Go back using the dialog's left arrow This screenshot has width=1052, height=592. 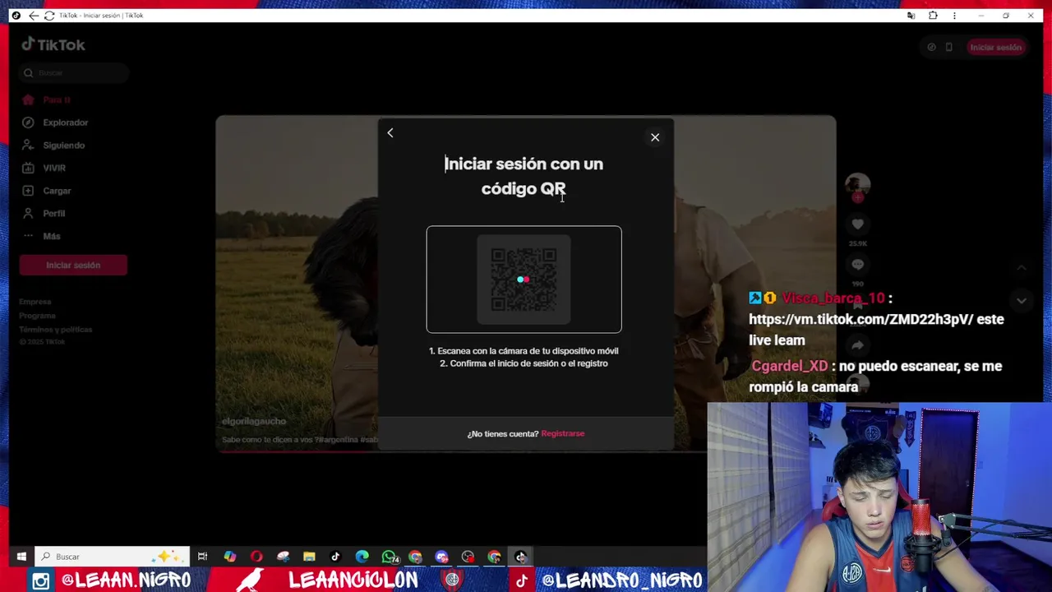pos(390,132)
